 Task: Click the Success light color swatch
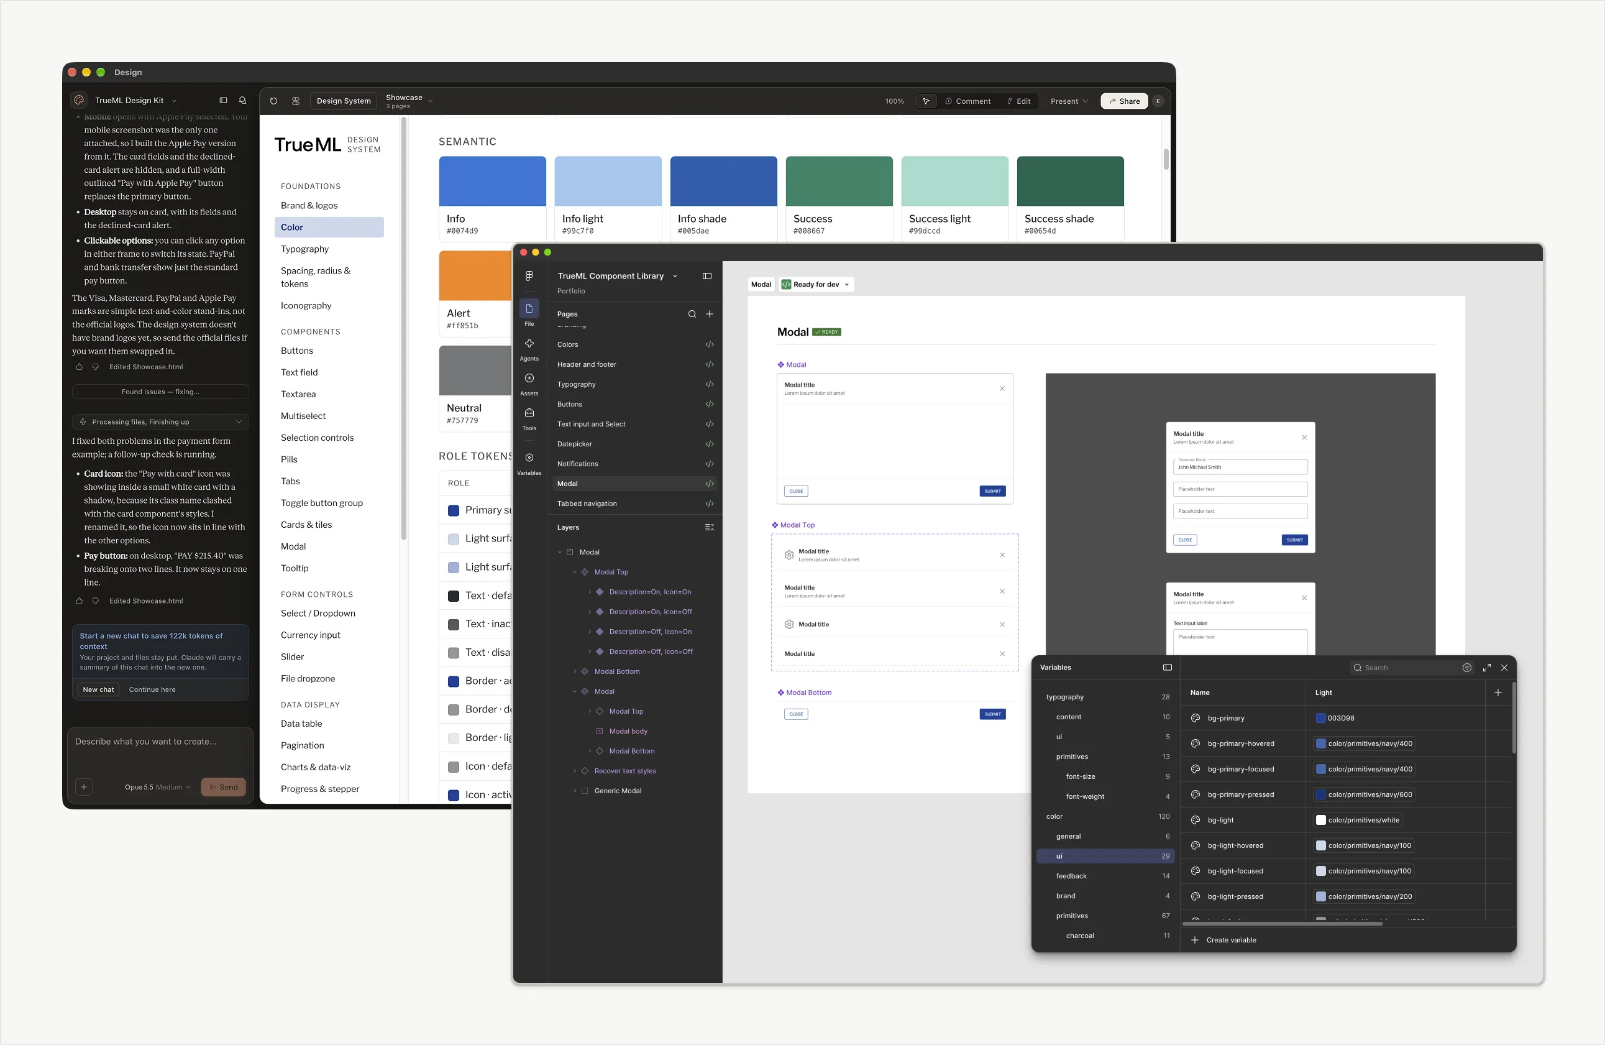pyautogui.click(x=954, y=181)
